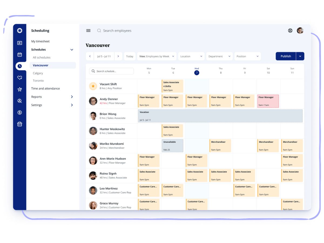324x243 pixels.
Task: Select the Toronto schedule
Action: (38, 81)
